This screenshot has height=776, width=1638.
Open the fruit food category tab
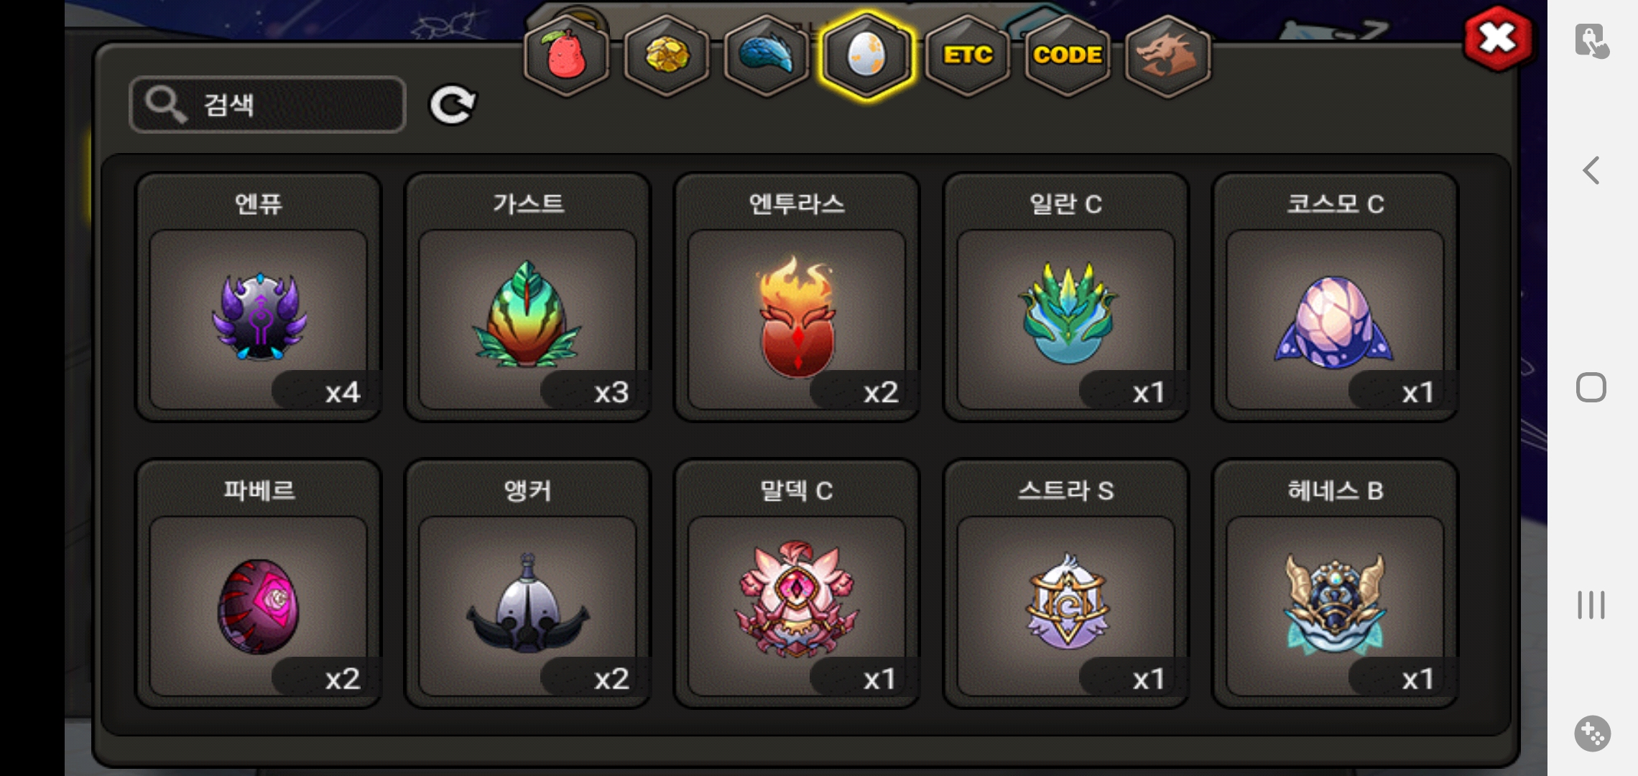pyautogui.click(x=567, y=56)
